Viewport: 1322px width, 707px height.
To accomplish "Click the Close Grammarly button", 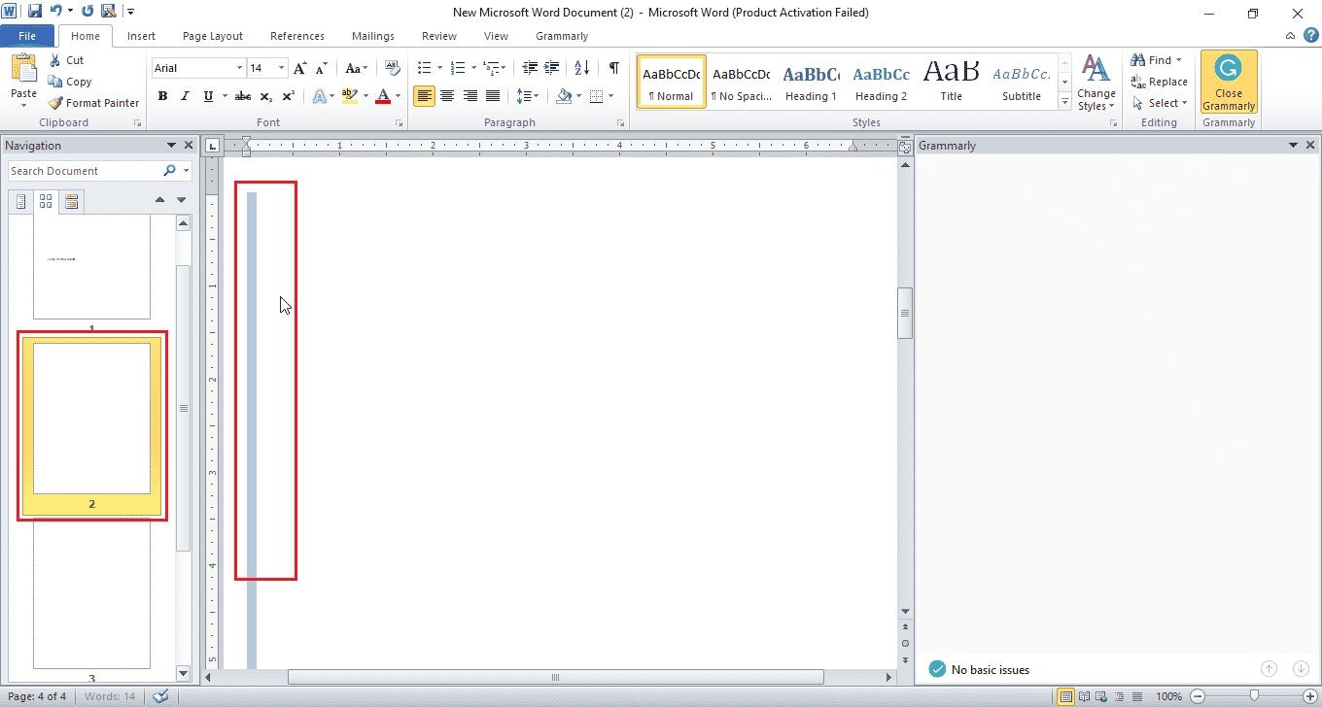I will tap(1229, 83).
